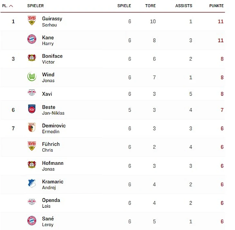Toggle the sort arrow next to PL.
The height and width of the screenshot is (230, 235).
click(x=11, y=6)
